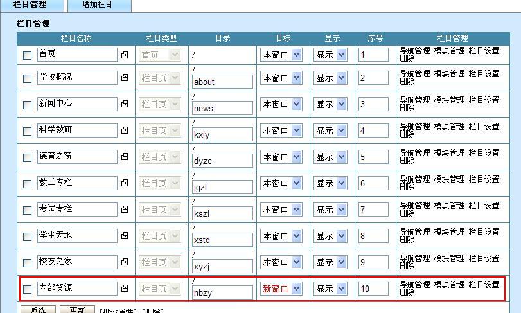This screenshot has width=521, height=313.
Task: Open the 新窗口 target dropdown for 内部资源
Action: tap(281, 289)
